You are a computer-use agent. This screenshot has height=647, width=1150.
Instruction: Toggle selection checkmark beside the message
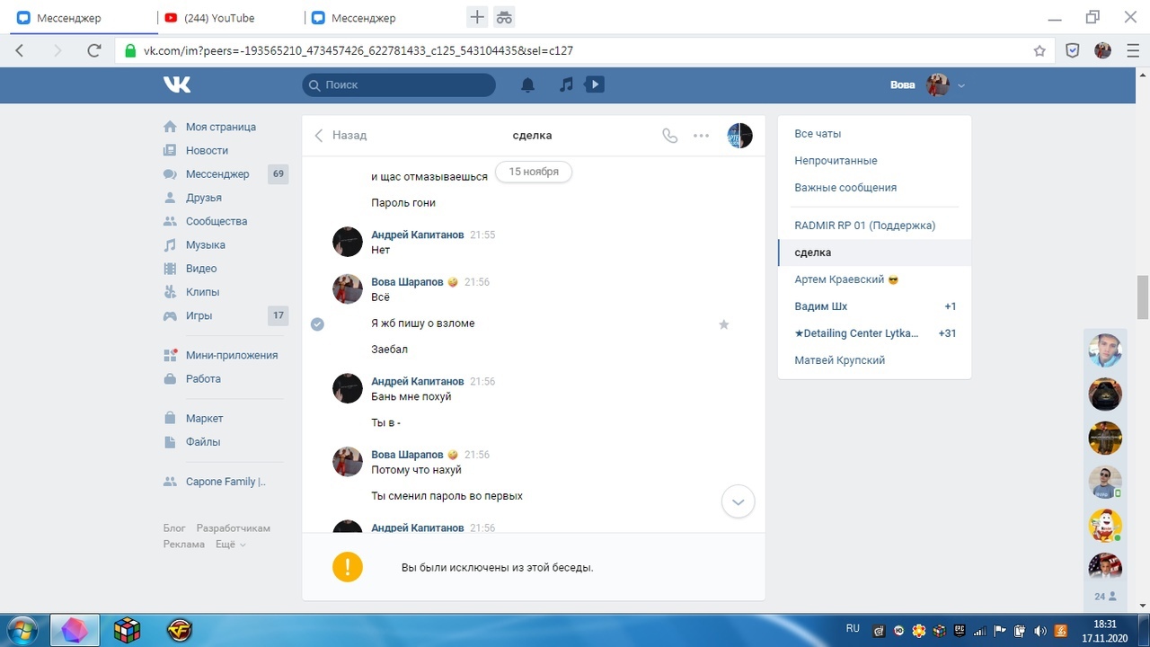tap(317, 323)
